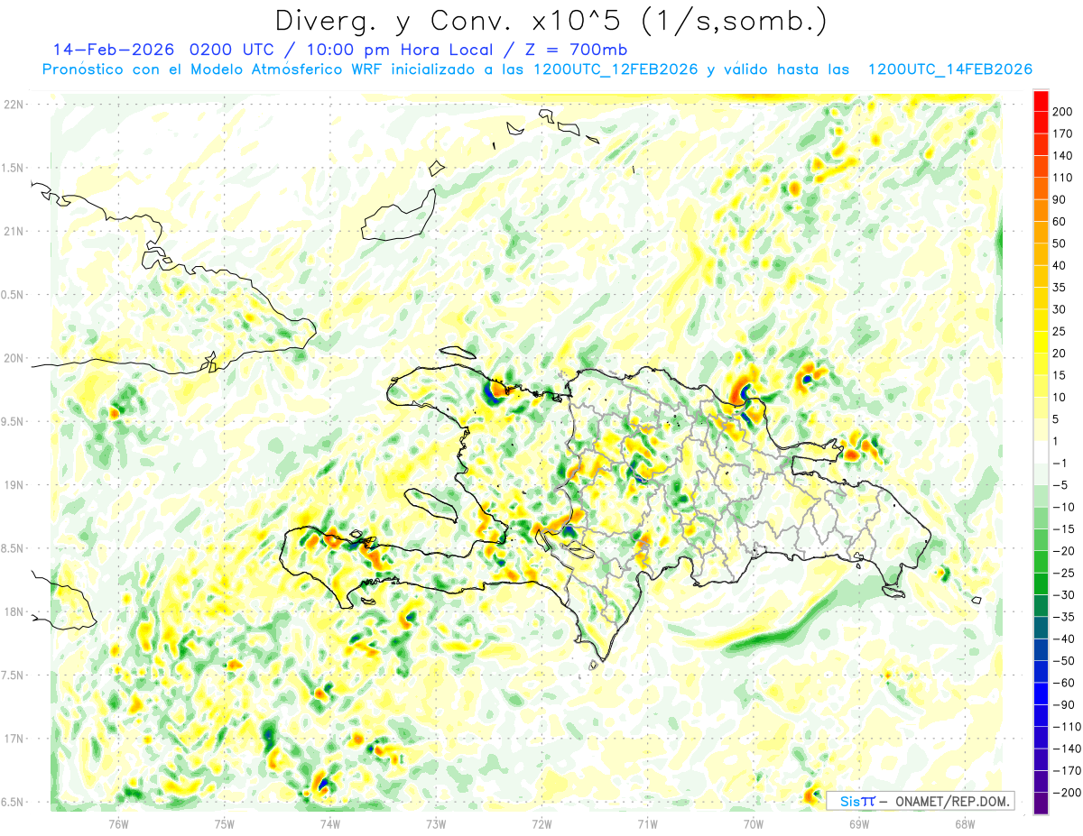Click the 'SisTT - ONAMET/REP.DOM.' credit label
Screen dimensions: 1083x836
[x=921, y=801]
